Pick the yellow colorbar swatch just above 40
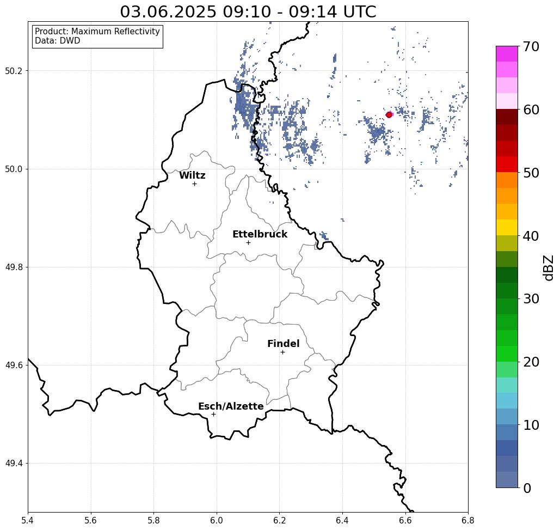The width and height of the screenshot is (560, 530). coord(507,227)
